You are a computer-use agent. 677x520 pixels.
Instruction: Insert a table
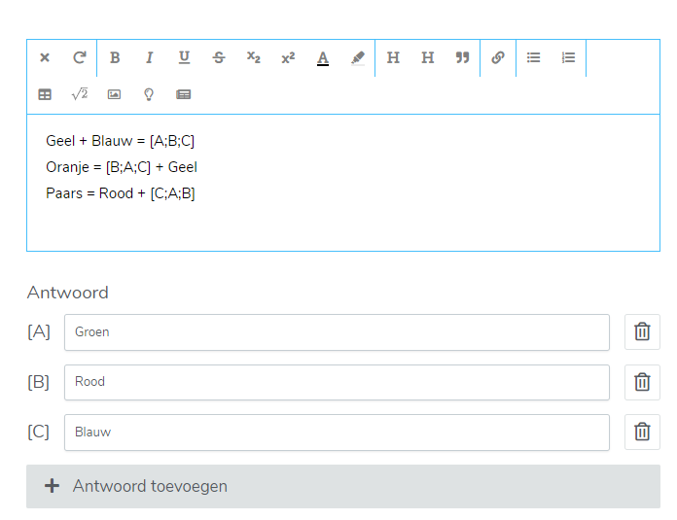(45, 94)
